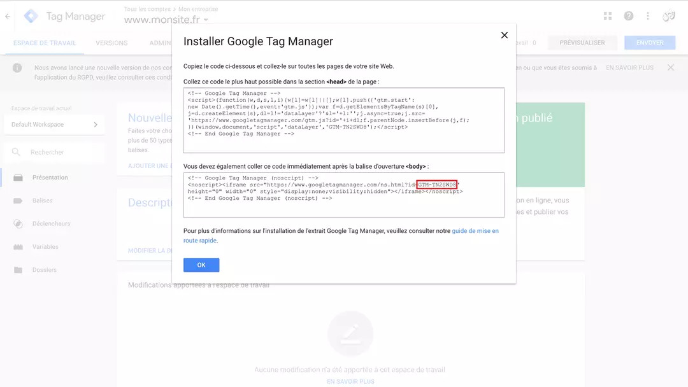This screenshot has height=387, width=688.
Task: Open the www.monsite.fr container dropdown
Action: 166,20
